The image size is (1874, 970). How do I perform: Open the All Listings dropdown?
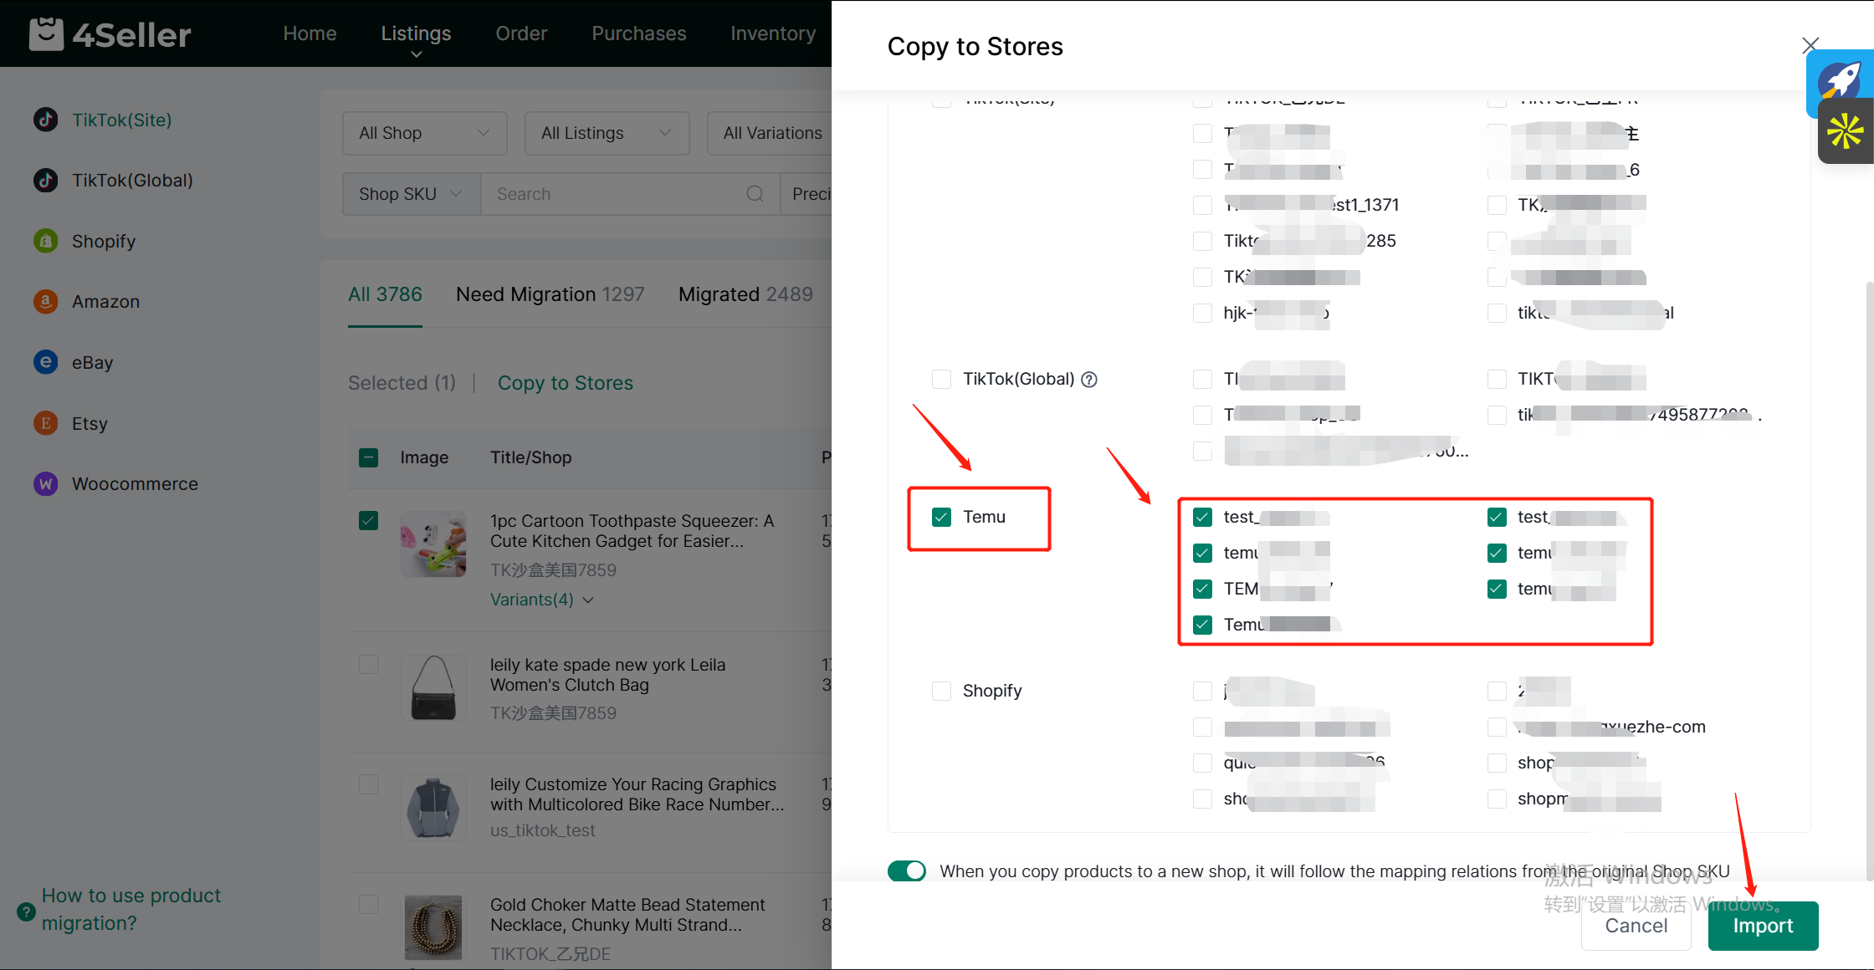tap(607, 133)
